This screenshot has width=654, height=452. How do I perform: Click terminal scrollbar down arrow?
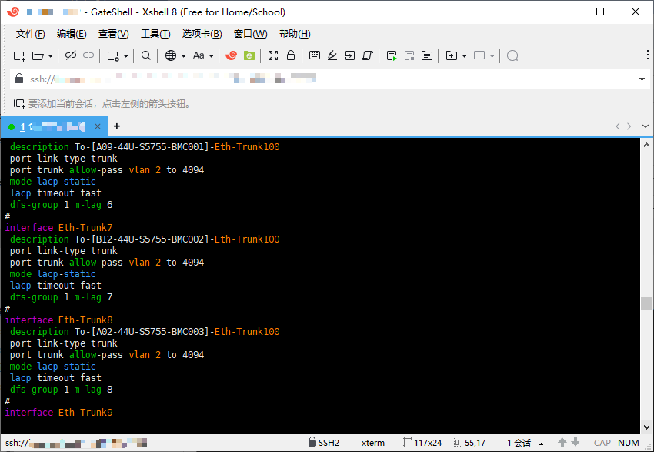pos(646,427)
